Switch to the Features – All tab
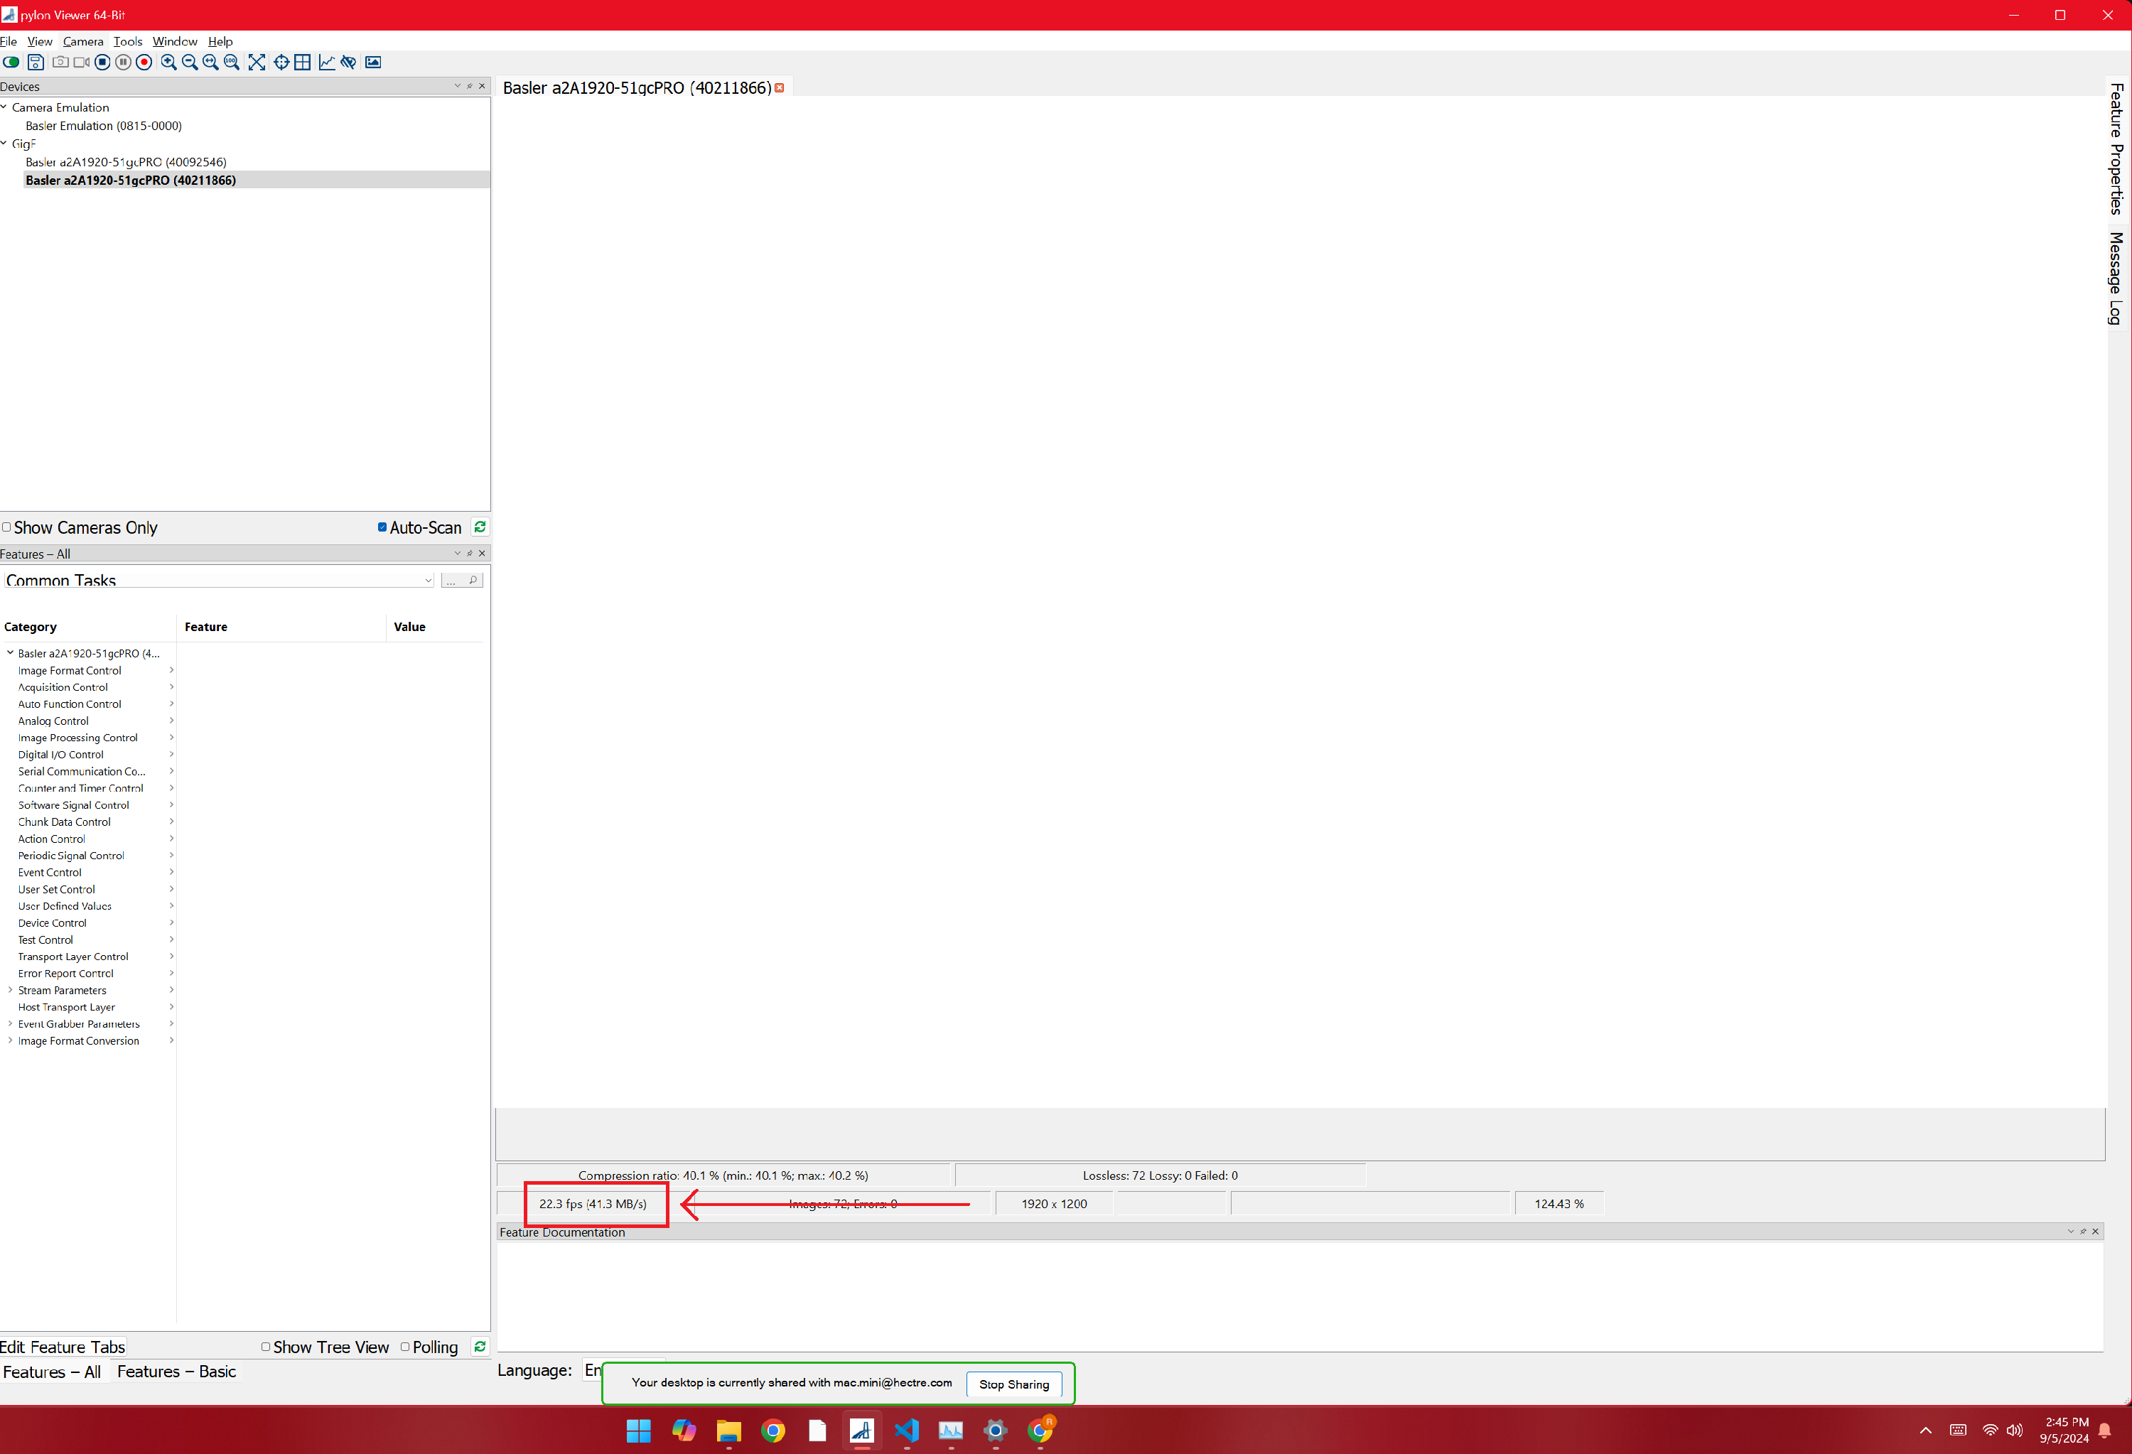The height and width of the screenshot is (1454, 2132). click(x=51, y=1372)
